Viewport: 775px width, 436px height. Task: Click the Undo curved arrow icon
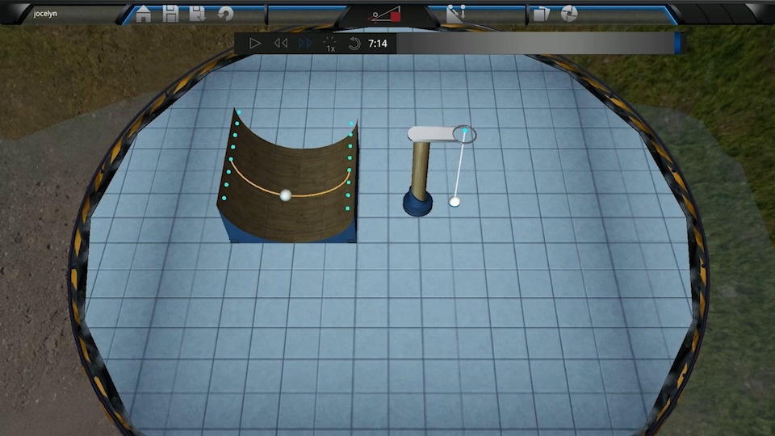225,14
